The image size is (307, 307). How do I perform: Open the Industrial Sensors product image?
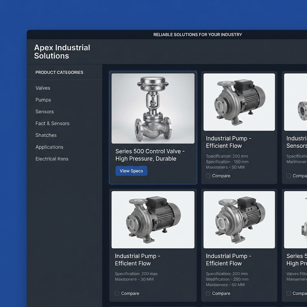295,102
